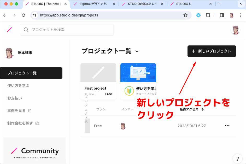Open the user avatar menu at top right

click(x=235, y=30)
